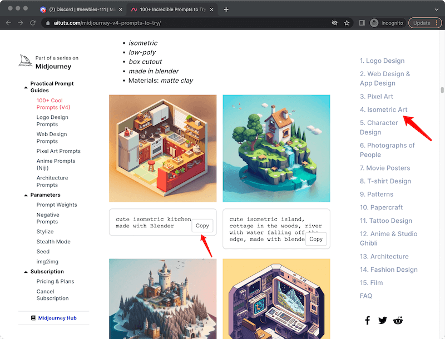Copy the cute isometric kitchen prompt
Image resolution: width=445 pixels, height=339 pixels.
tap(202, 226)
